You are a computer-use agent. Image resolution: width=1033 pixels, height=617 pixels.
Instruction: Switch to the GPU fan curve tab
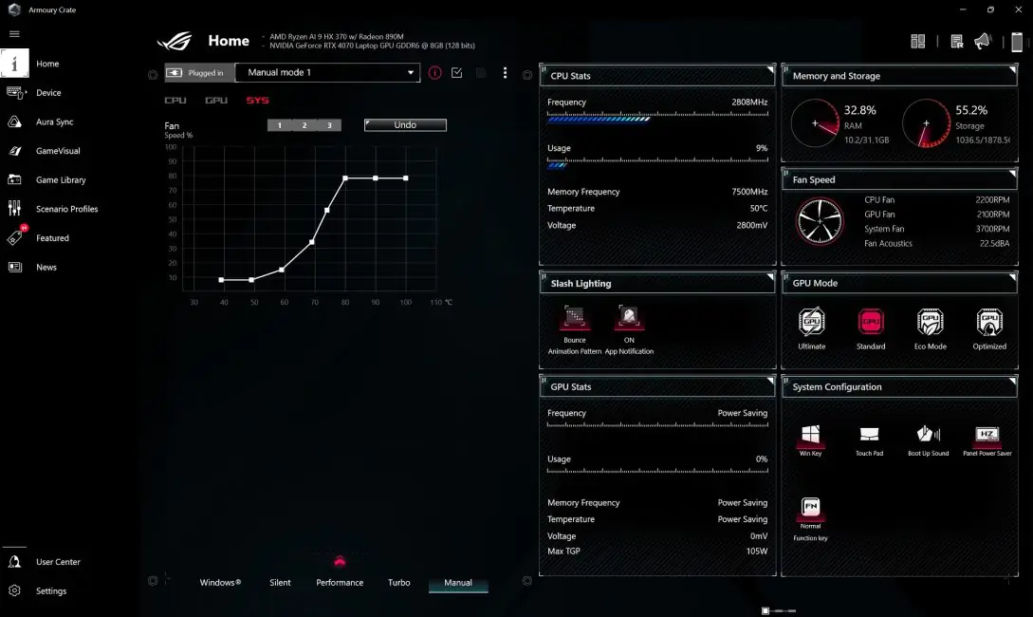[216, 101]
